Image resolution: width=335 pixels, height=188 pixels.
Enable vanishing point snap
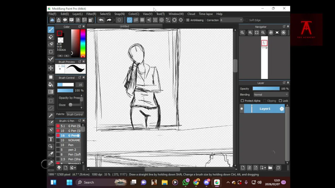(149, 20)
